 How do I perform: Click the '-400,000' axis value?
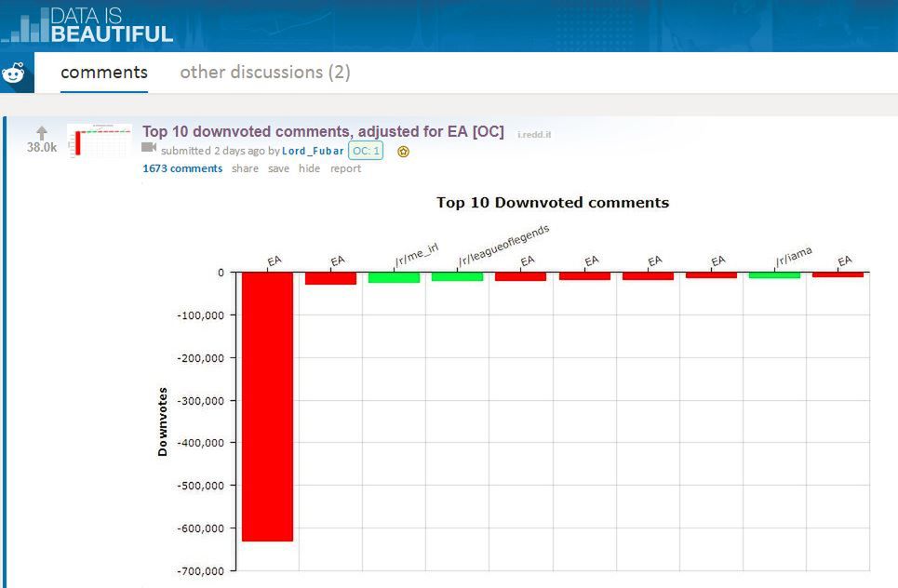200,443
